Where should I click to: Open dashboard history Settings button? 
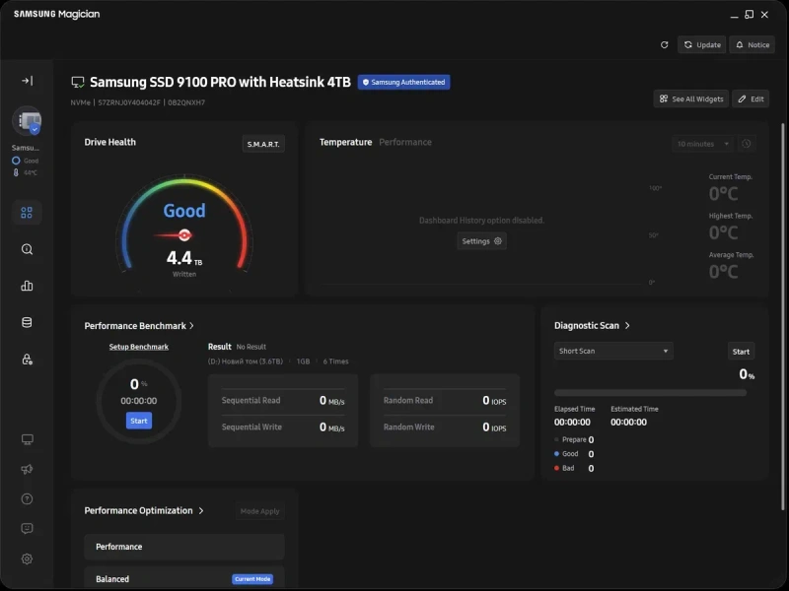pyautogui.click(x=481, y=241)
